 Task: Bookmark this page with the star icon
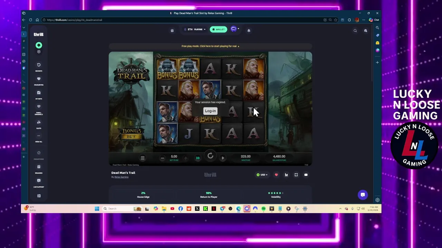click(x=336, y=20)
